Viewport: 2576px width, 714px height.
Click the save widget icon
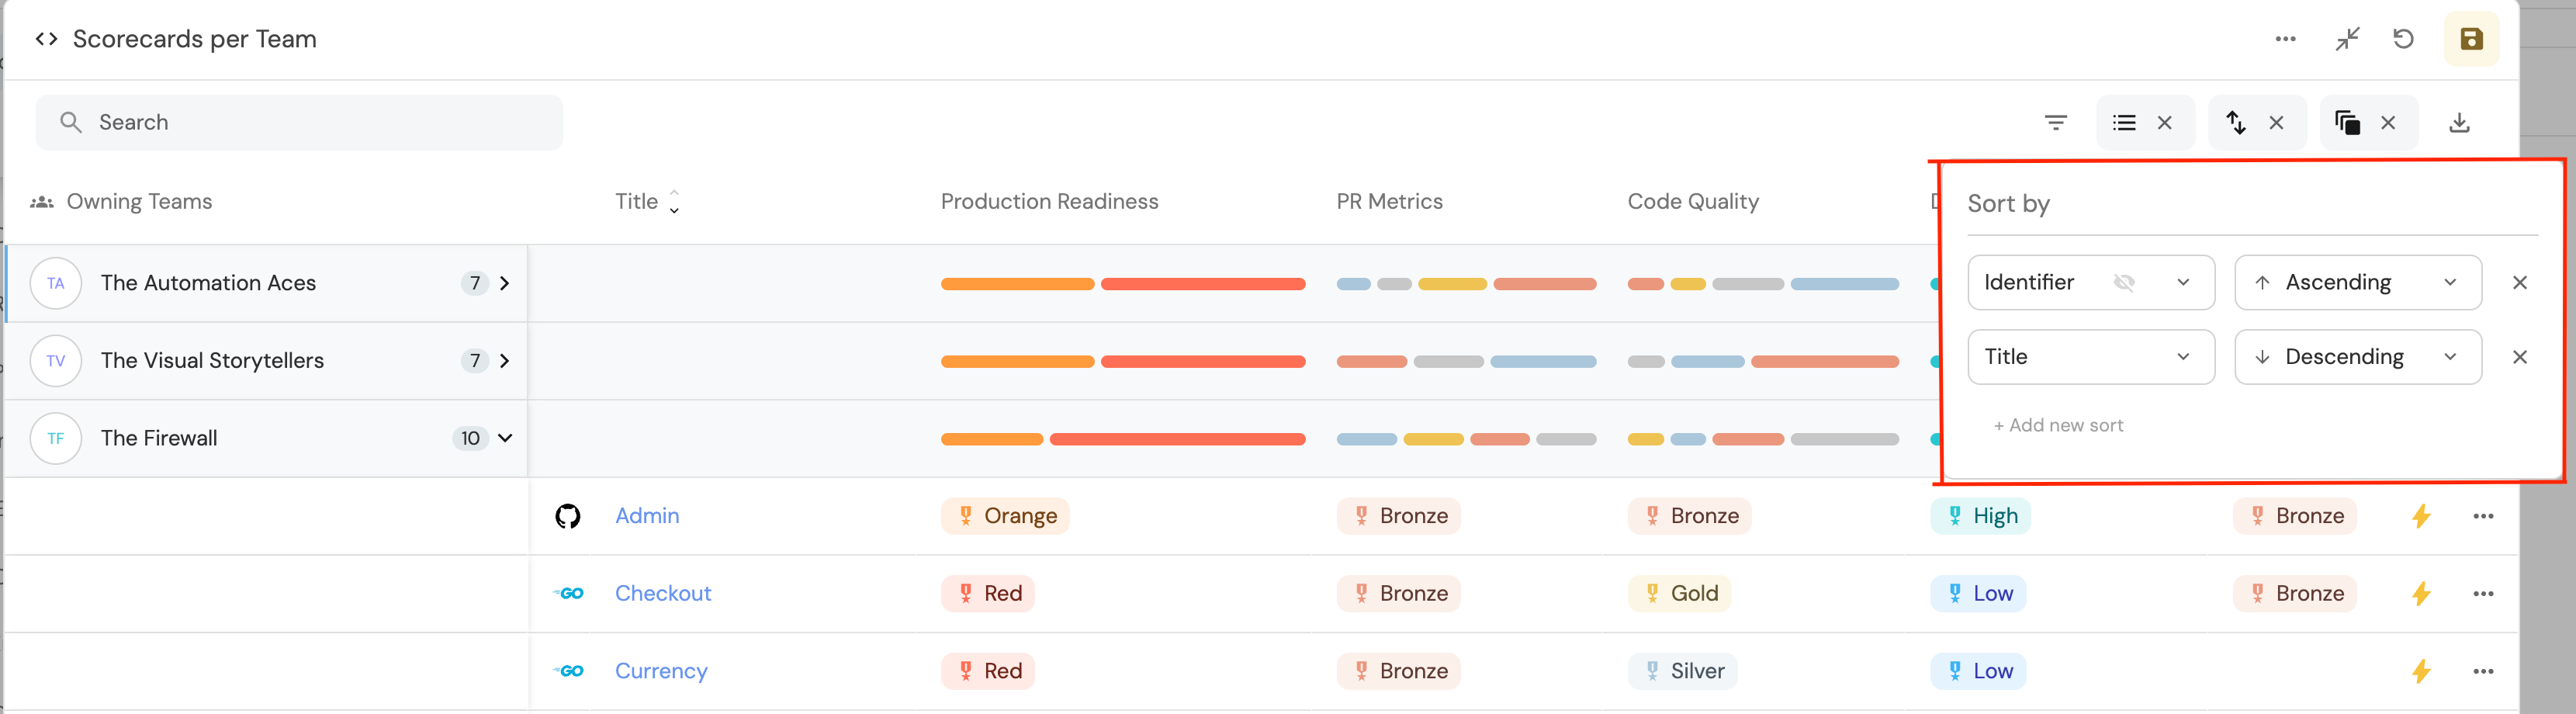[2470, 39]
